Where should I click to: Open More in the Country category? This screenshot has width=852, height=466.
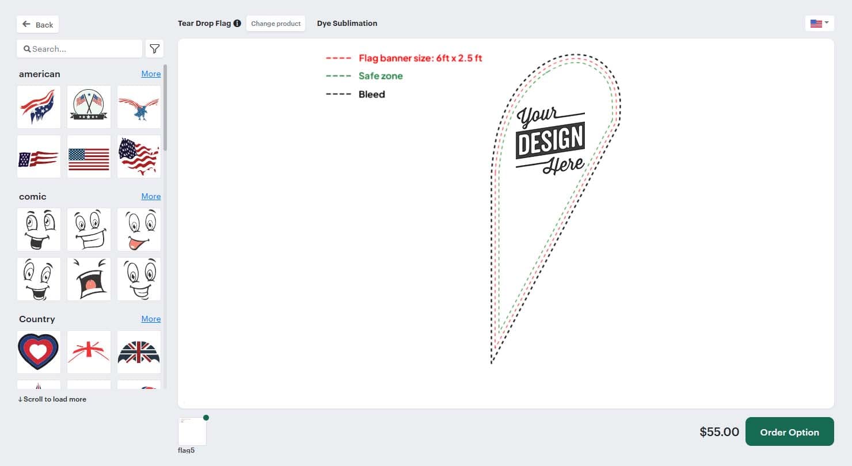[x=151, y=319]
